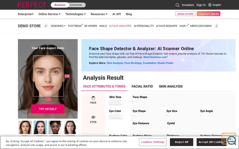Click the Accept All Cookies button
The height and width of the screenshot is (149, 239).
pyautogui.click(x=212, y=142)
